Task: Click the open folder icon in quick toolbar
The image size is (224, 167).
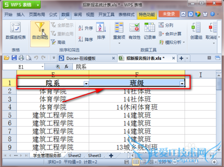Action: (x=7, y=58)
